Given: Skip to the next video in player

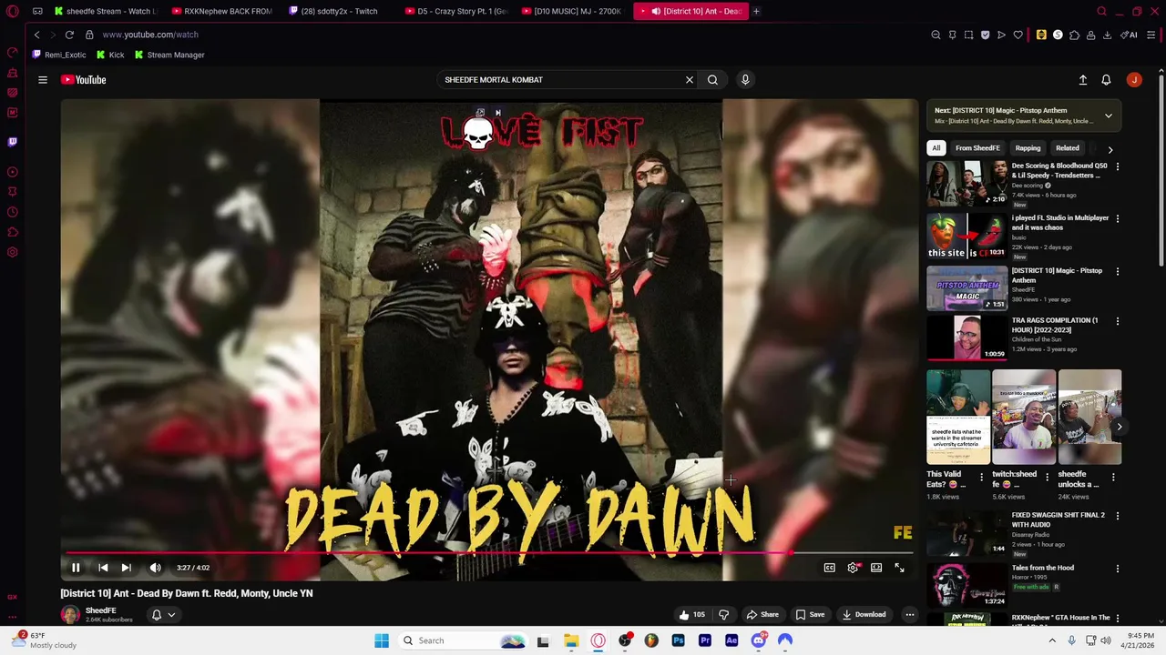Looking at the screenshot, I should (127, 568).
